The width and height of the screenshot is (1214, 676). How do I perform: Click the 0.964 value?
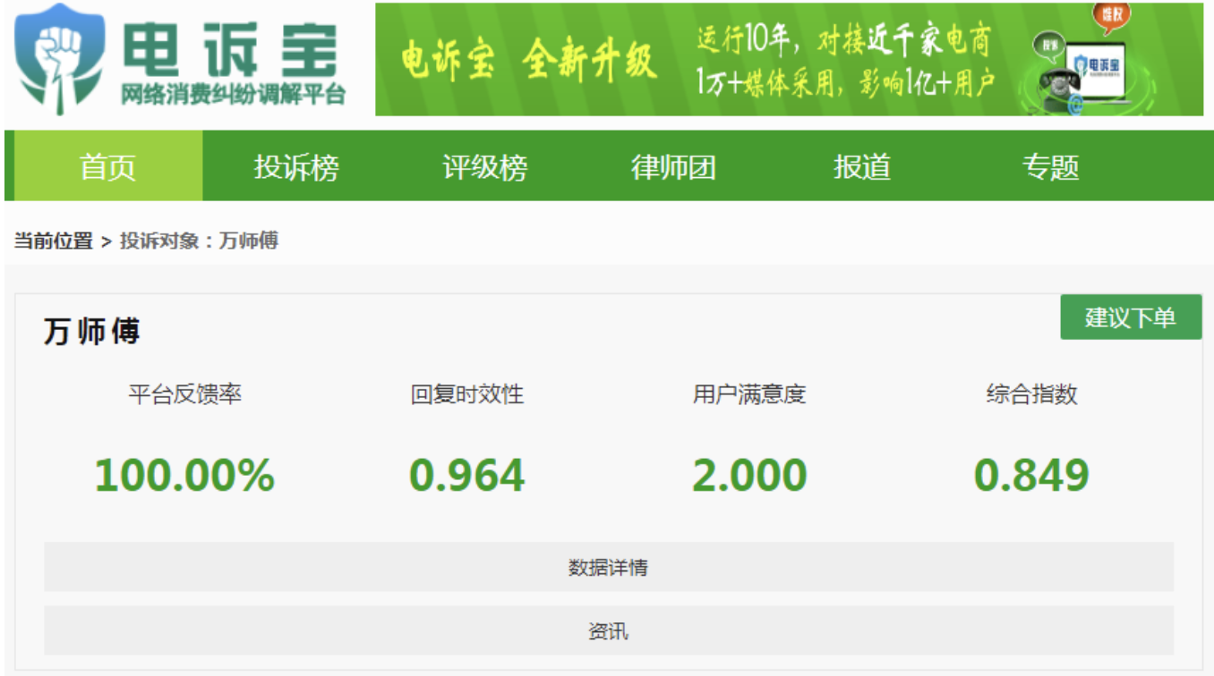[467, 475]
